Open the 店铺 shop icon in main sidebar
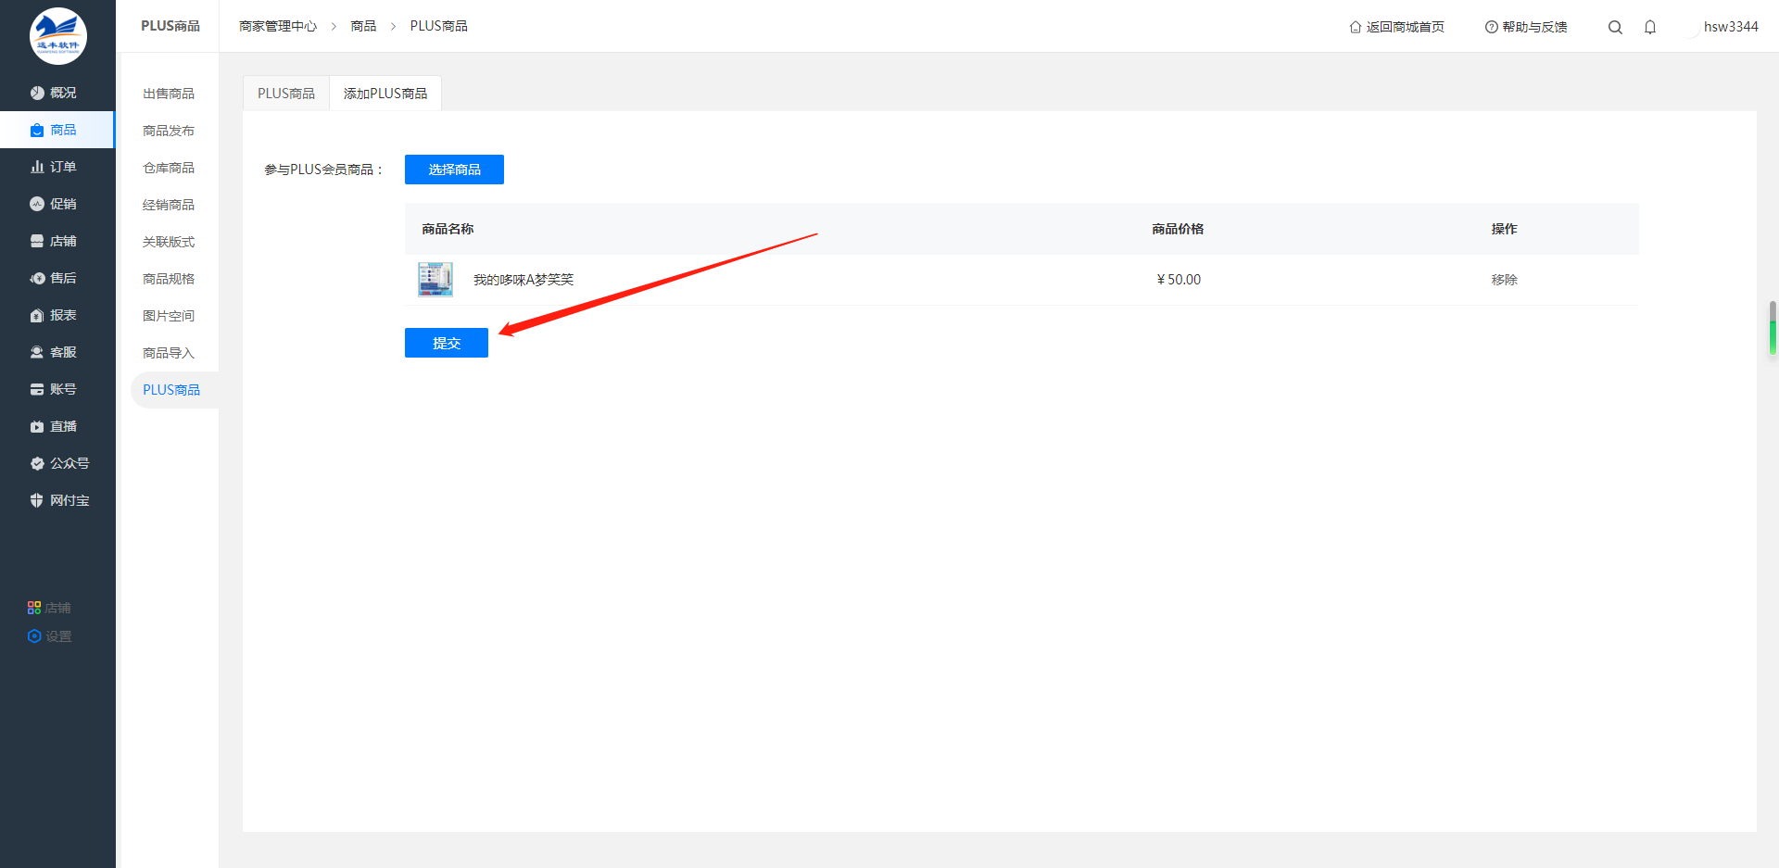 point(37,241)
